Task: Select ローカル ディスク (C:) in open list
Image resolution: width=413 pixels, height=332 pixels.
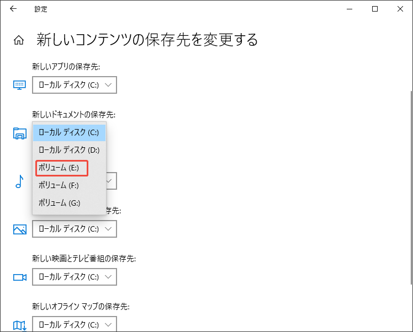Action: pyautogui.click(x=69, y=132)
